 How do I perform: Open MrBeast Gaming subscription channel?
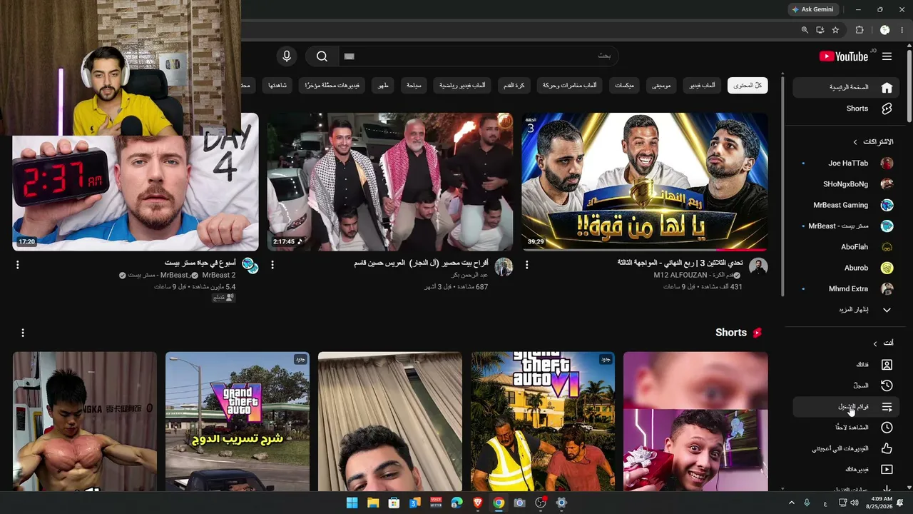(x=846, y=205)
